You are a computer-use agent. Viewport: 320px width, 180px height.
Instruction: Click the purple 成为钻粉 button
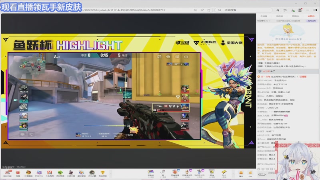tap(312, 21)
